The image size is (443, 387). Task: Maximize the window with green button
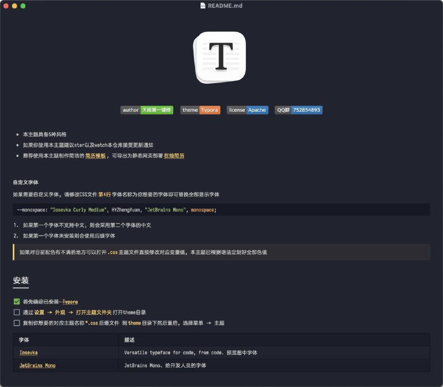pyautogui.click(x=23, y=6)
